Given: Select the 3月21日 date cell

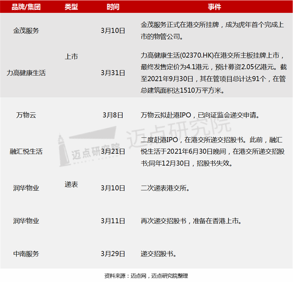Looking at the screenshot, I should coord(113,151).
